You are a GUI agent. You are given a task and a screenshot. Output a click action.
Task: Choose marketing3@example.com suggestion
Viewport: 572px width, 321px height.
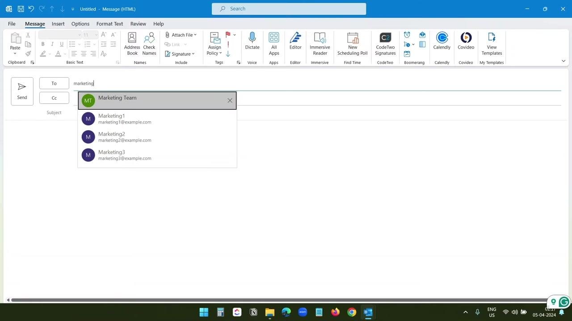(x=157, y=155)
